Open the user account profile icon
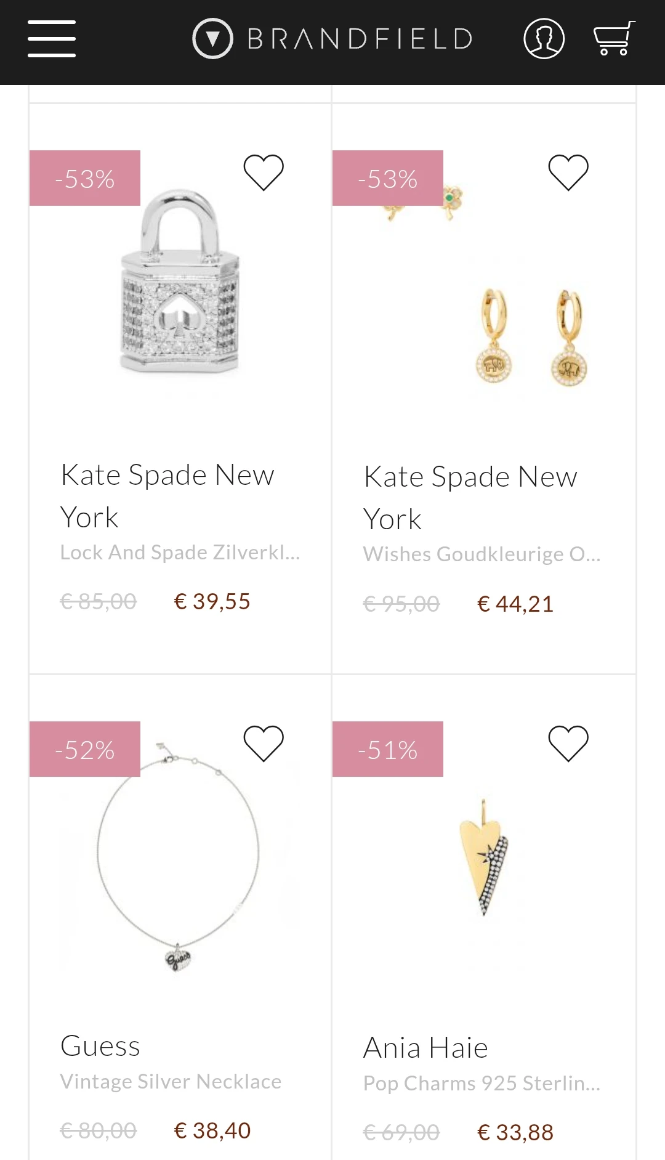 pos(544,39)
